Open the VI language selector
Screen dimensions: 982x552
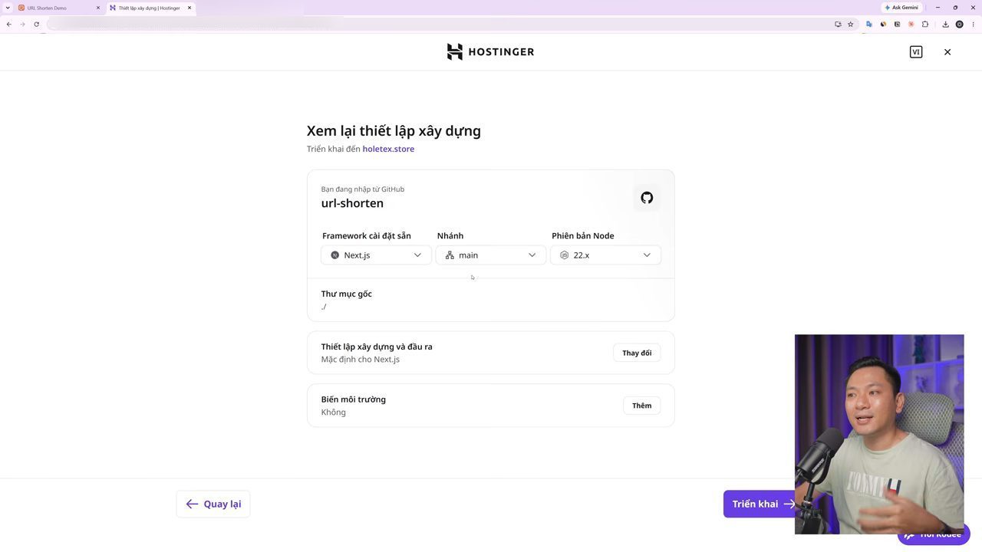tap(916, 52)
